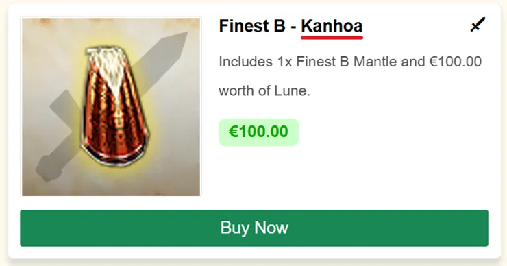Click the Buy Now button
Viewport: 507px width, 266px height.
click(x=254, y=228)
